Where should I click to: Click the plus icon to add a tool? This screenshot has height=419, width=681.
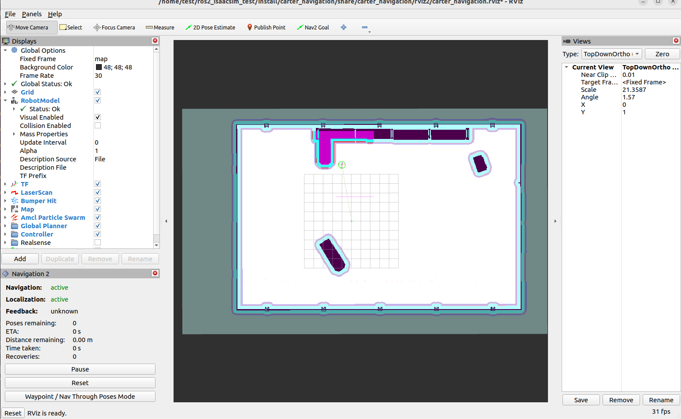point(344,27)
